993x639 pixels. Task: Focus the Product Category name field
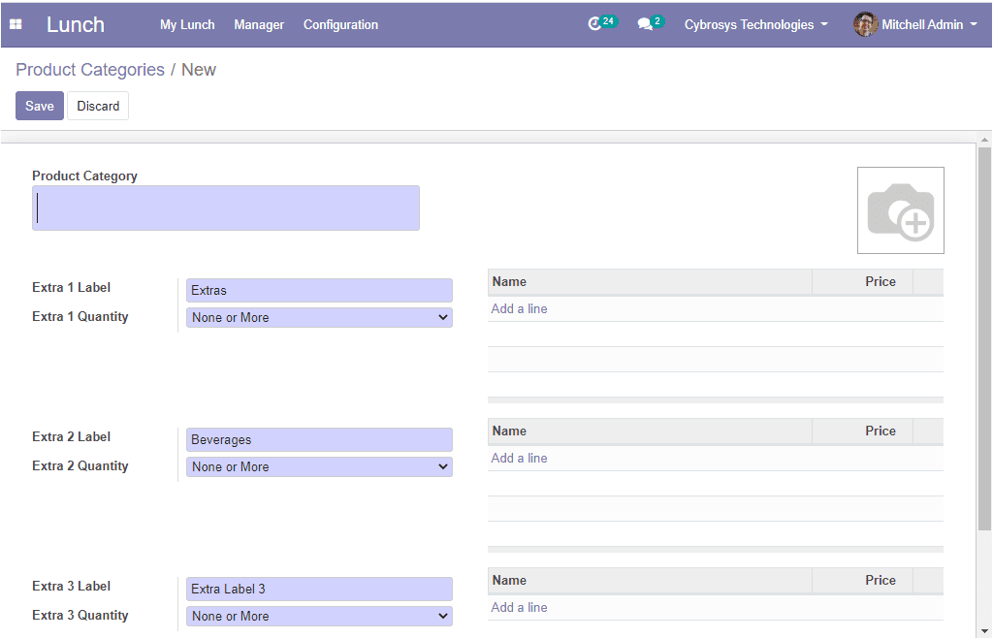click(226, 208)
